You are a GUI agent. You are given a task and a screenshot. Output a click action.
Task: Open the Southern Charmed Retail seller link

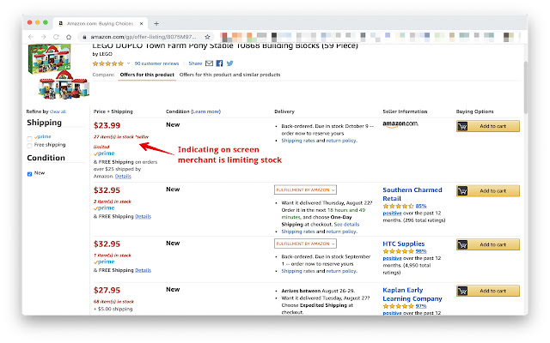point(412,193)
